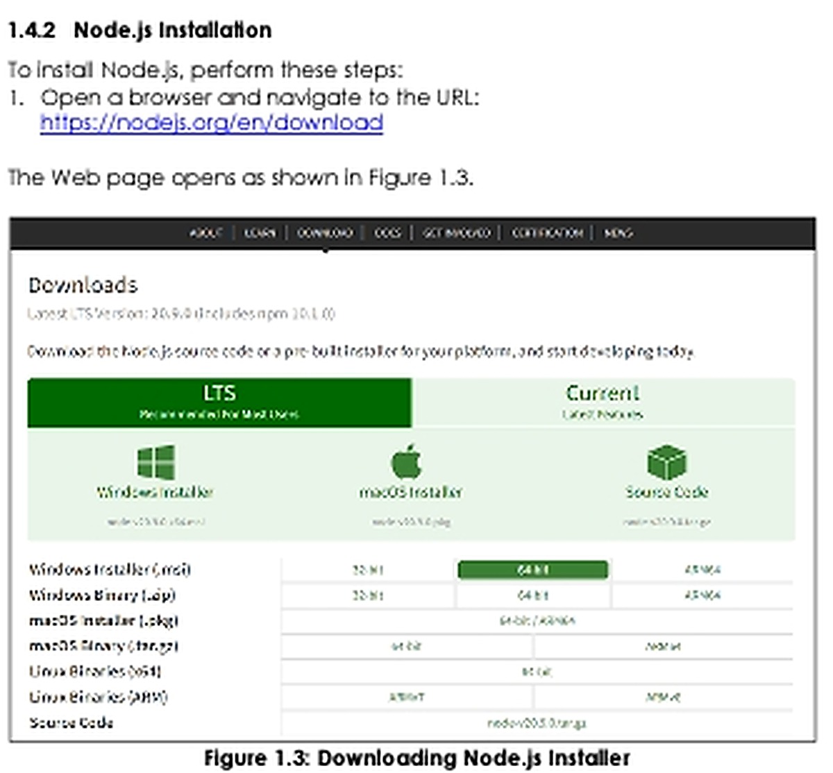
Task: Download ARM64 Windows Installer (.msi)
Action: click(x=702, y=570)
